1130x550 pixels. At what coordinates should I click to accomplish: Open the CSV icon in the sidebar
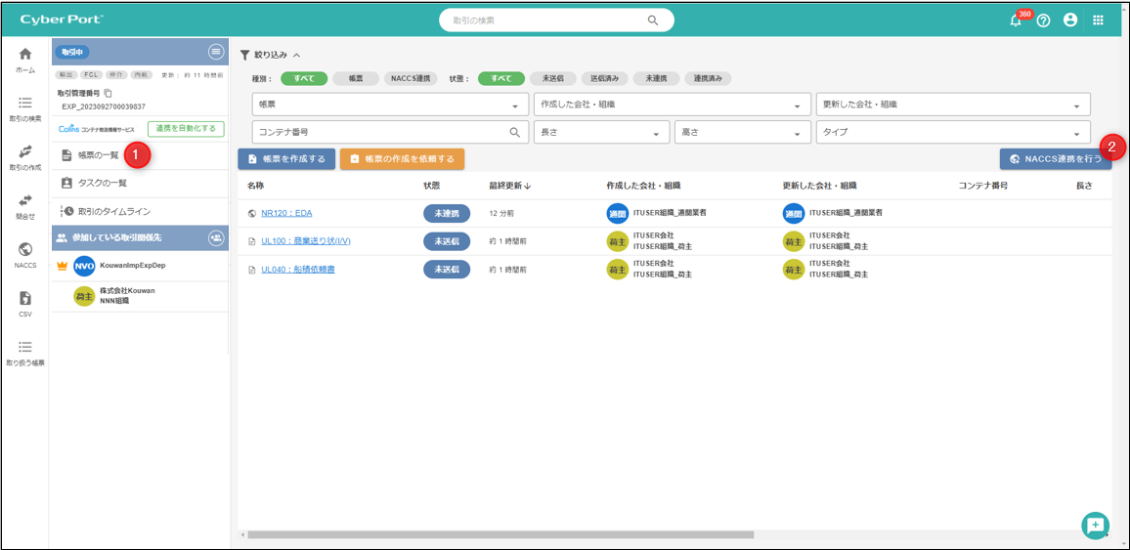(x=25, y=304)
